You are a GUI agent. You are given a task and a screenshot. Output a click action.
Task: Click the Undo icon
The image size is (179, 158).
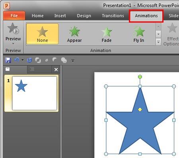tap(17, 60)
